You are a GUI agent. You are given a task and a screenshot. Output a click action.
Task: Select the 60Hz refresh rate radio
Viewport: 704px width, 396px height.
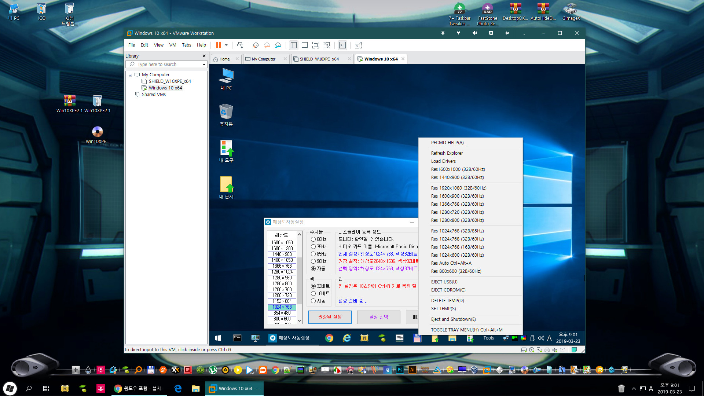313,239
